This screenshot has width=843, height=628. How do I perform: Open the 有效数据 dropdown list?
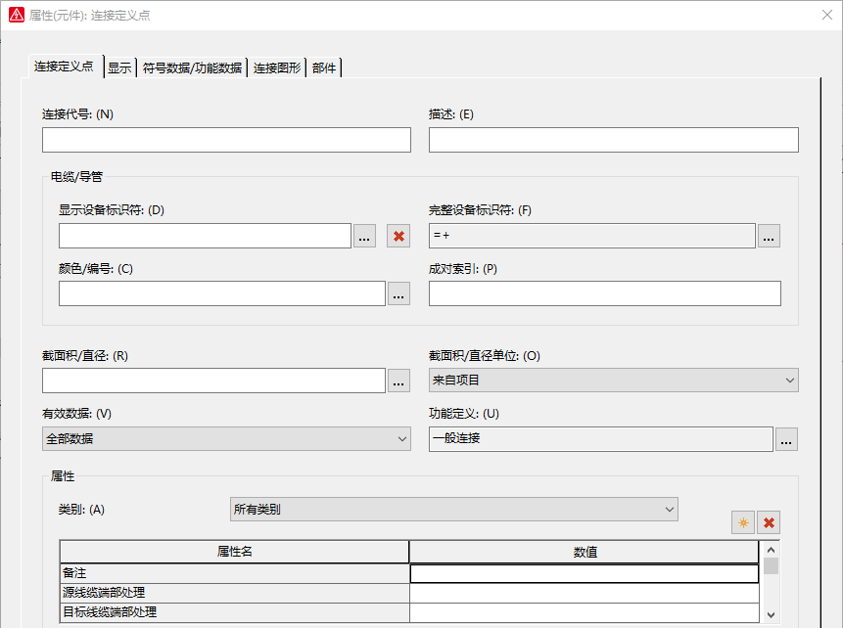tap(226, 439)
